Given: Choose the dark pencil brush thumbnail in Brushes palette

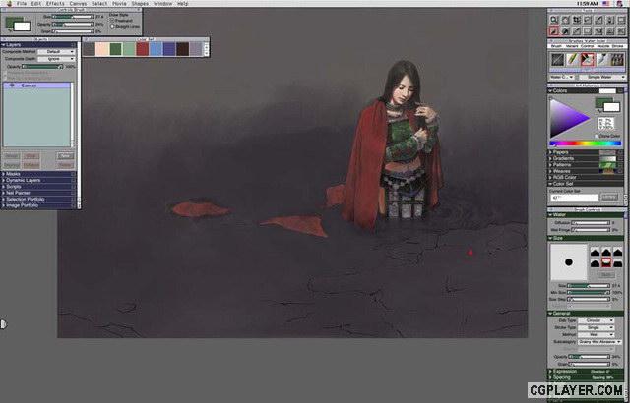Looking at the screenshot, I should (557, 60).
